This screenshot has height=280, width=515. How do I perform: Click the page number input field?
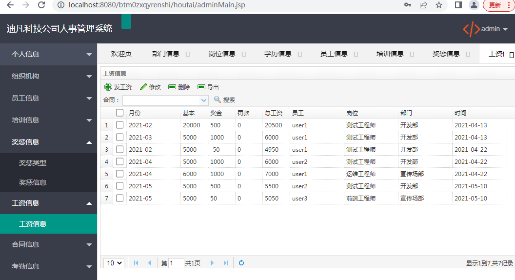pyautogui.click(x=176, y=263)
